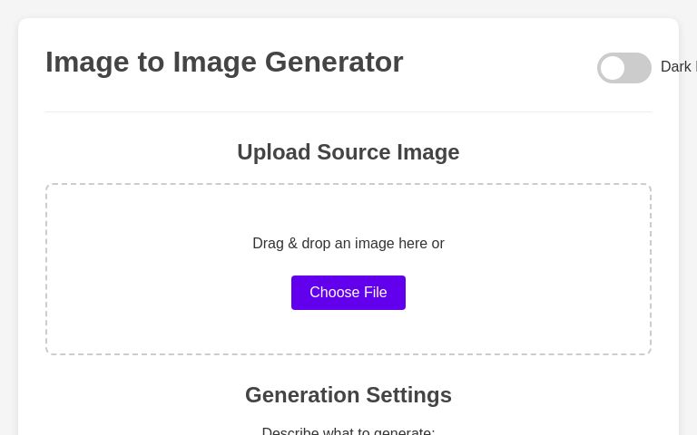Click the "Generation Settings" heading
The width and height of the screenshot is (697, 435).
tap(348, 395)
